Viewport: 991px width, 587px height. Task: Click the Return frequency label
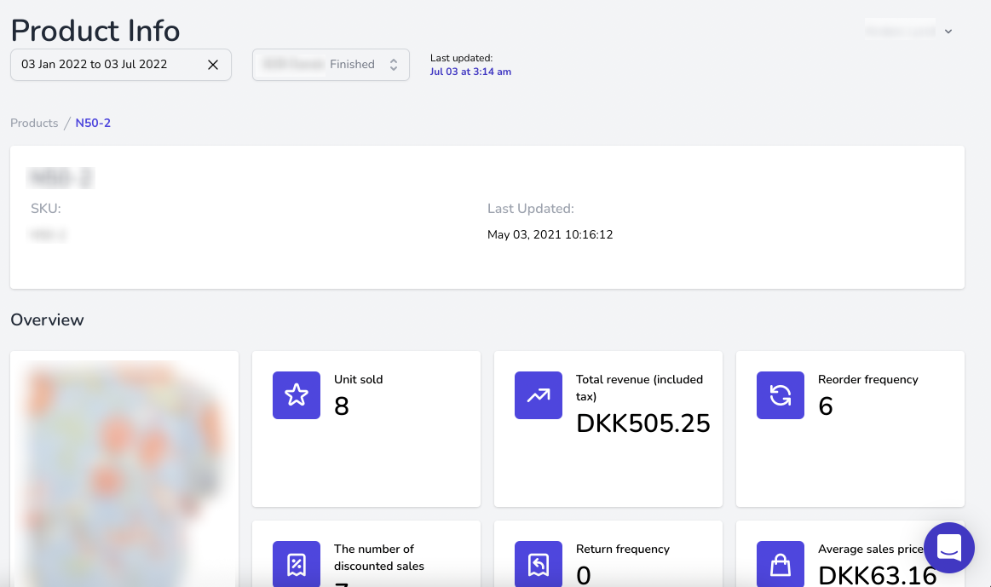click(x=623, y=550)
